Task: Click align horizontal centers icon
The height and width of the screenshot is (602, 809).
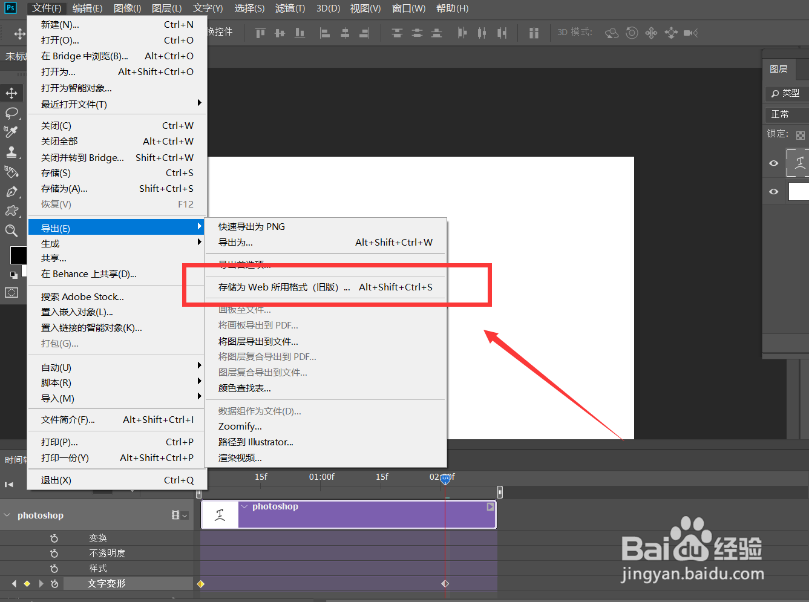Action: click(x=345, y=33)
